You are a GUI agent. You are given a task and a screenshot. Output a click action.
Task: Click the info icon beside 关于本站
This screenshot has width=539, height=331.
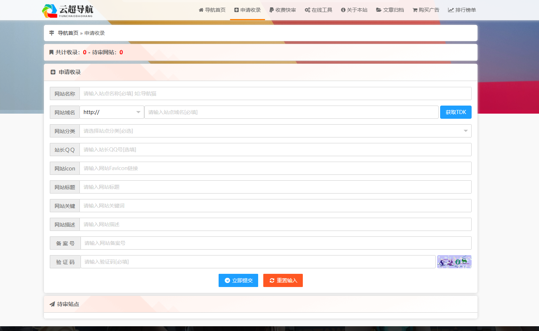[x=343, y=10]
